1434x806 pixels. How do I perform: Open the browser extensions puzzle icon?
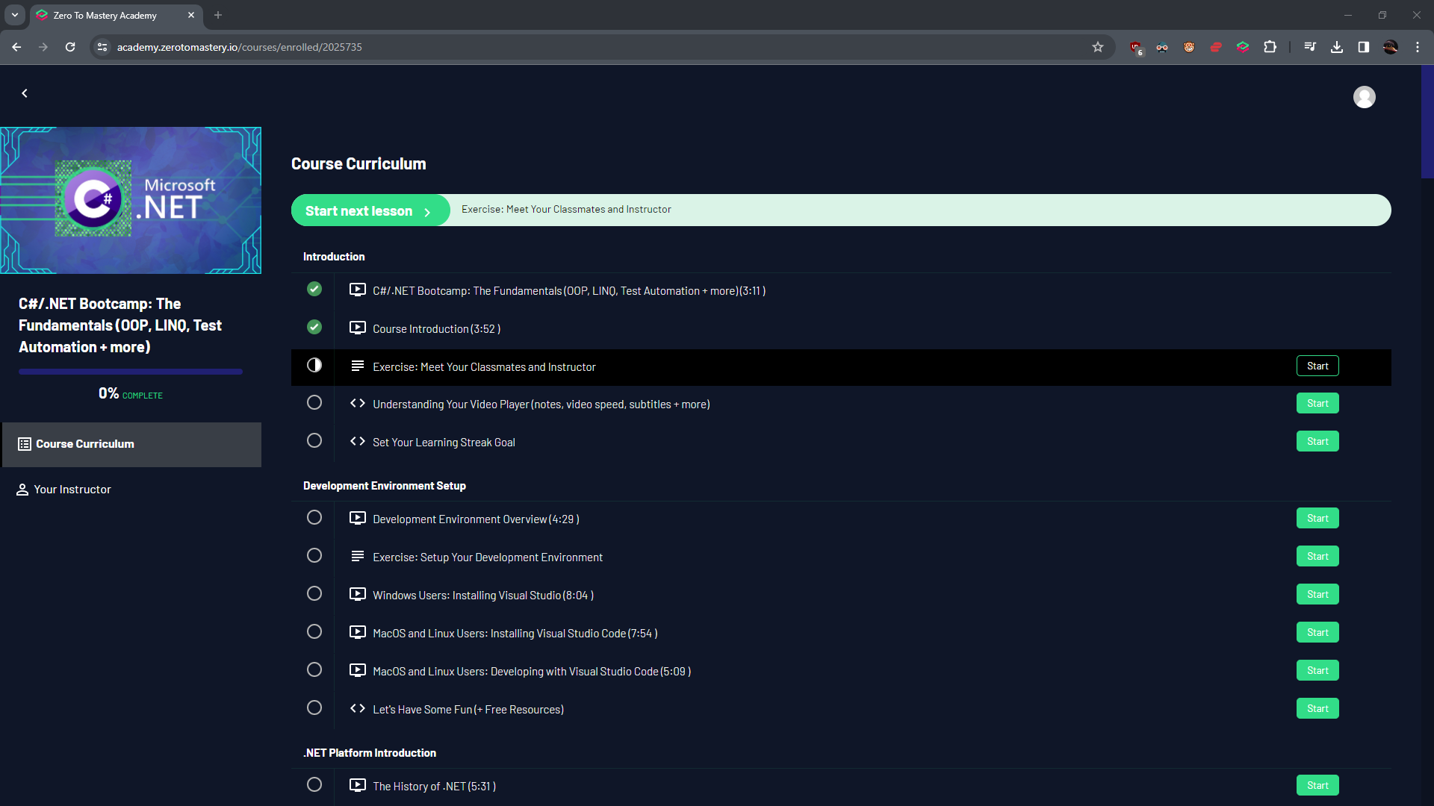(1270, 47)
